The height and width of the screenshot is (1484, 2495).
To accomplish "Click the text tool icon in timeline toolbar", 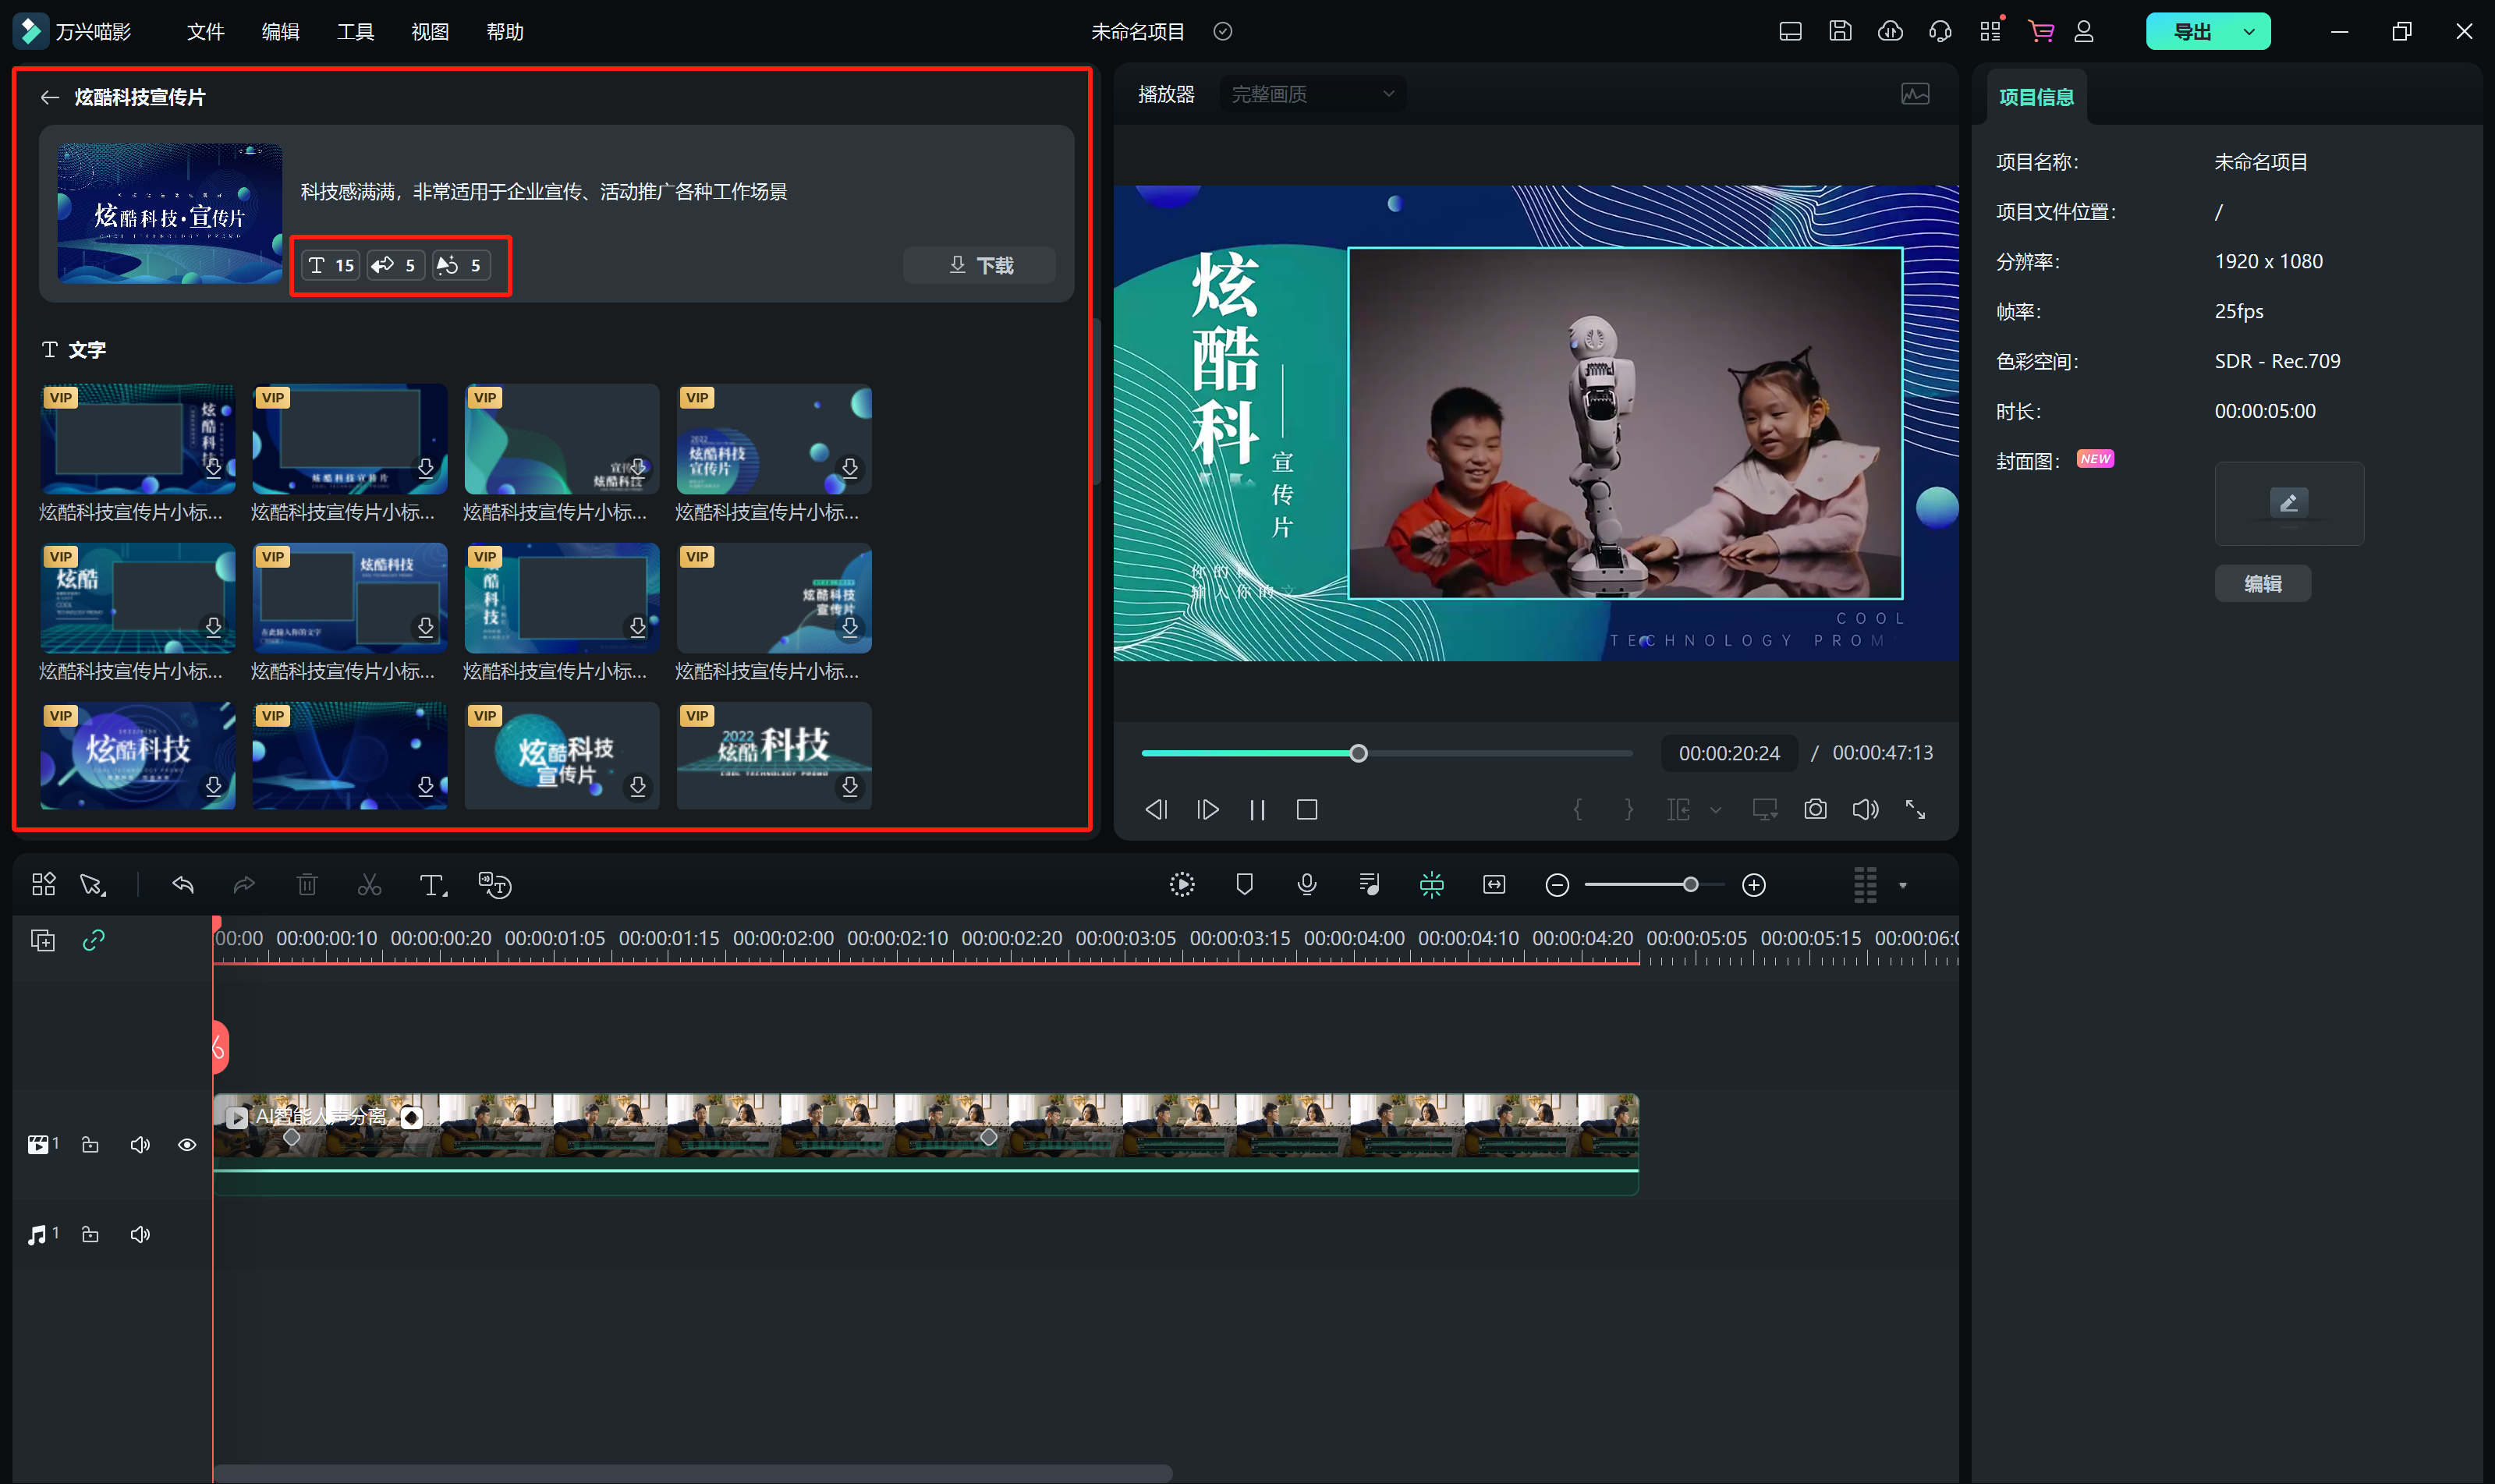I will tap(432, 885).
